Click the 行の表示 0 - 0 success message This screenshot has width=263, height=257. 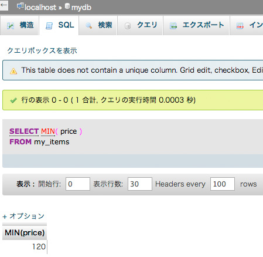point(108,100)
